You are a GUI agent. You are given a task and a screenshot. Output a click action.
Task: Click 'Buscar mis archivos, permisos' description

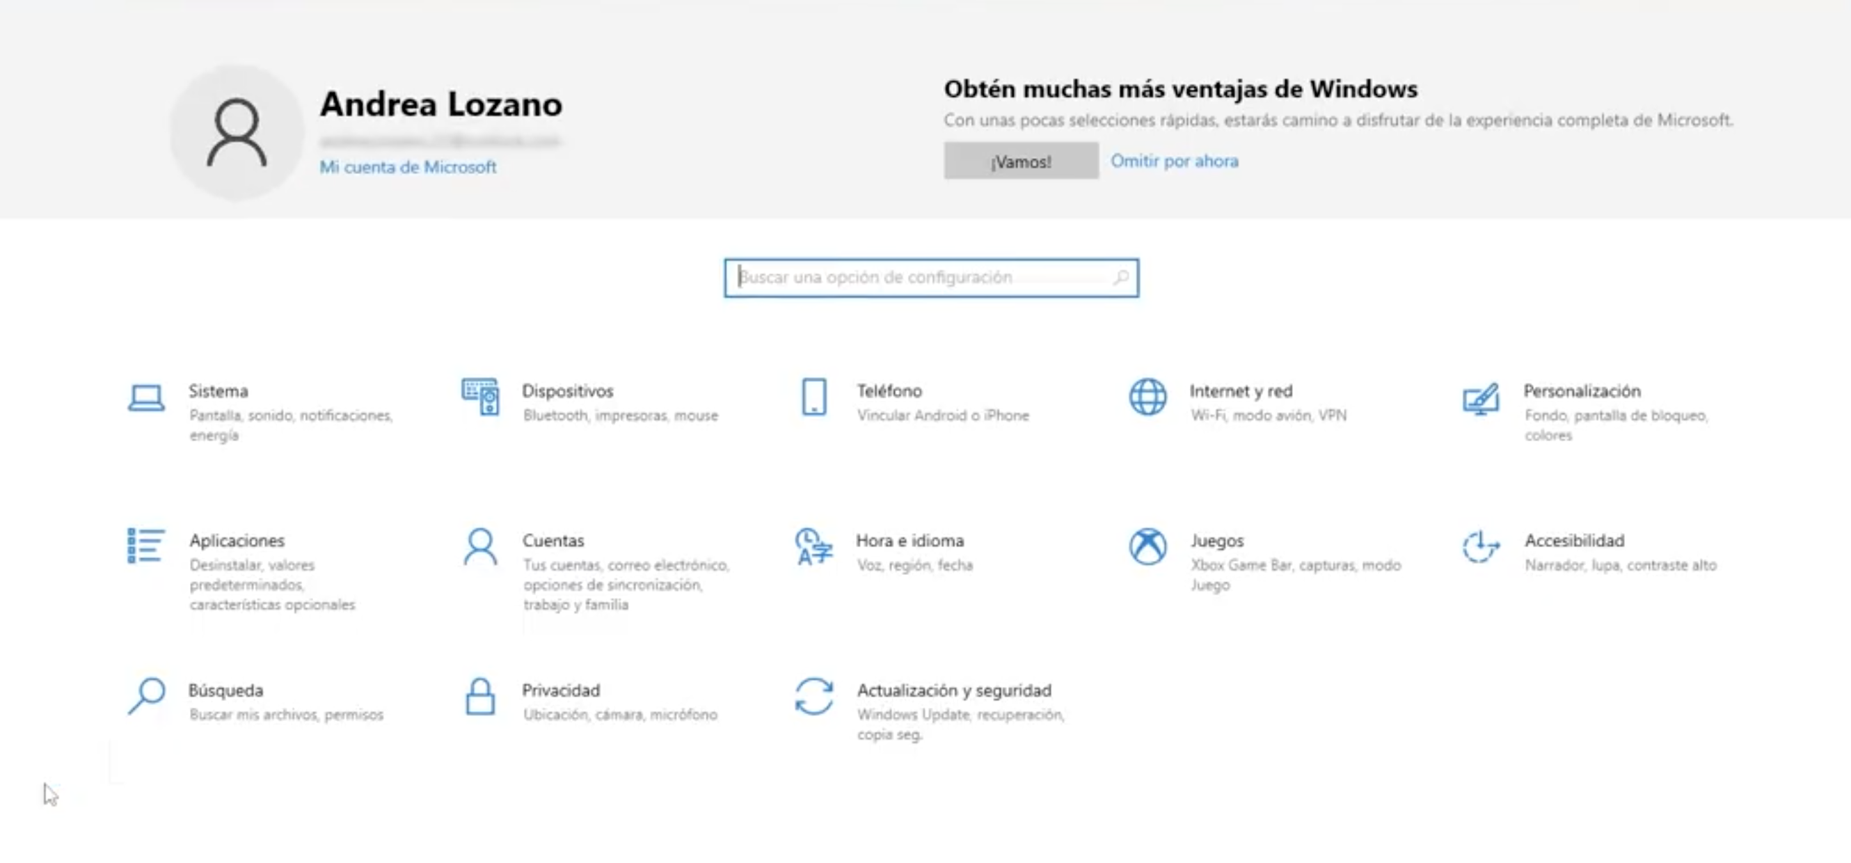[286, 715]
